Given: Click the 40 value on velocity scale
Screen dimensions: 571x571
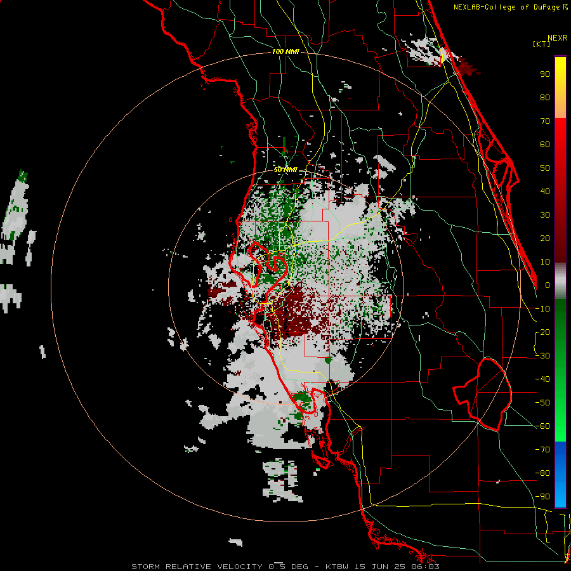Looking at the screenshot, I should 545,192.
